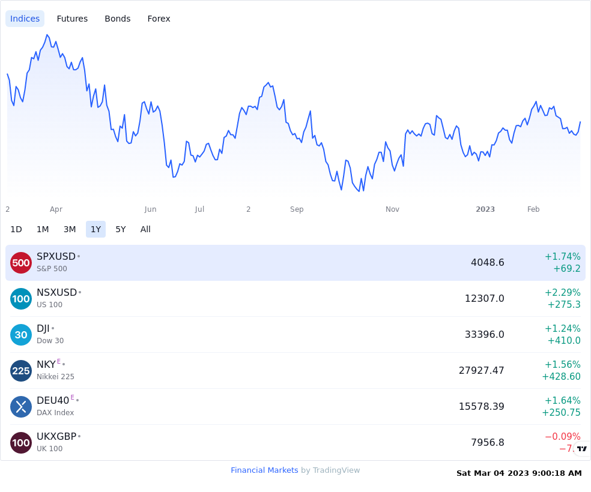Click the DAX price 15578.39

[481, 406]
